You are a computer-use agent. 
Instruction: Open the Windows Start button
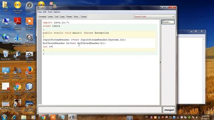pos(4,117)
